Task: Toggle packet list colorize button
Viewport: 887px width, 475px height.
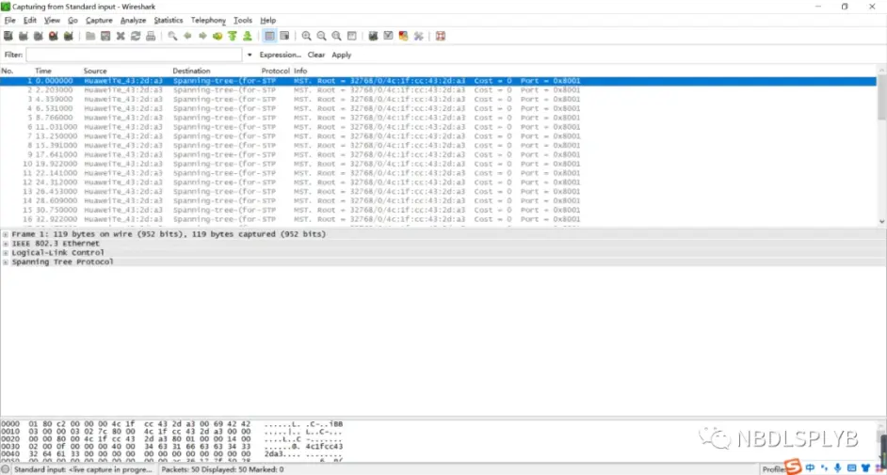Action: tap(270, 36)
